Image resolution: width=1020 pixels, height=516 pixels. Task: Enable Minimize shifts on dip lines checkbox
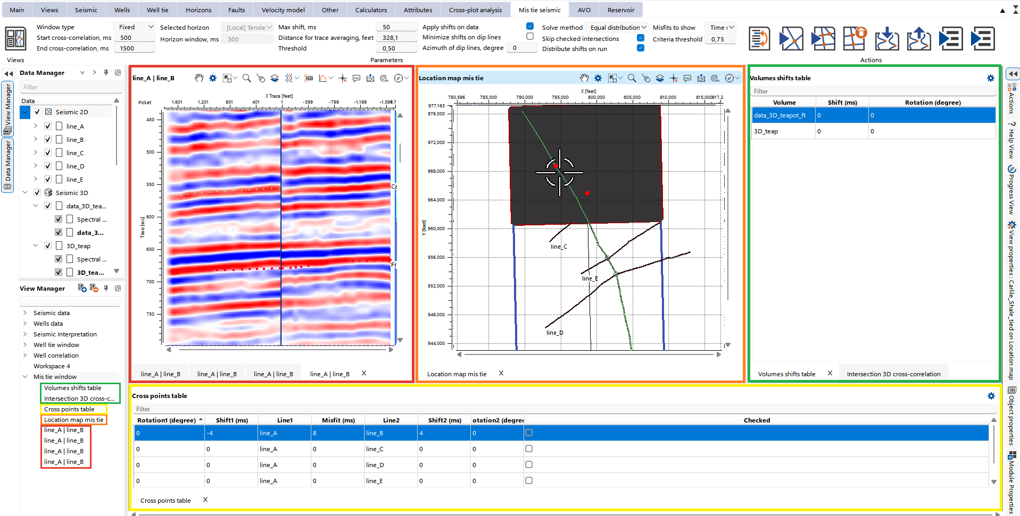[x=530, y=37]
